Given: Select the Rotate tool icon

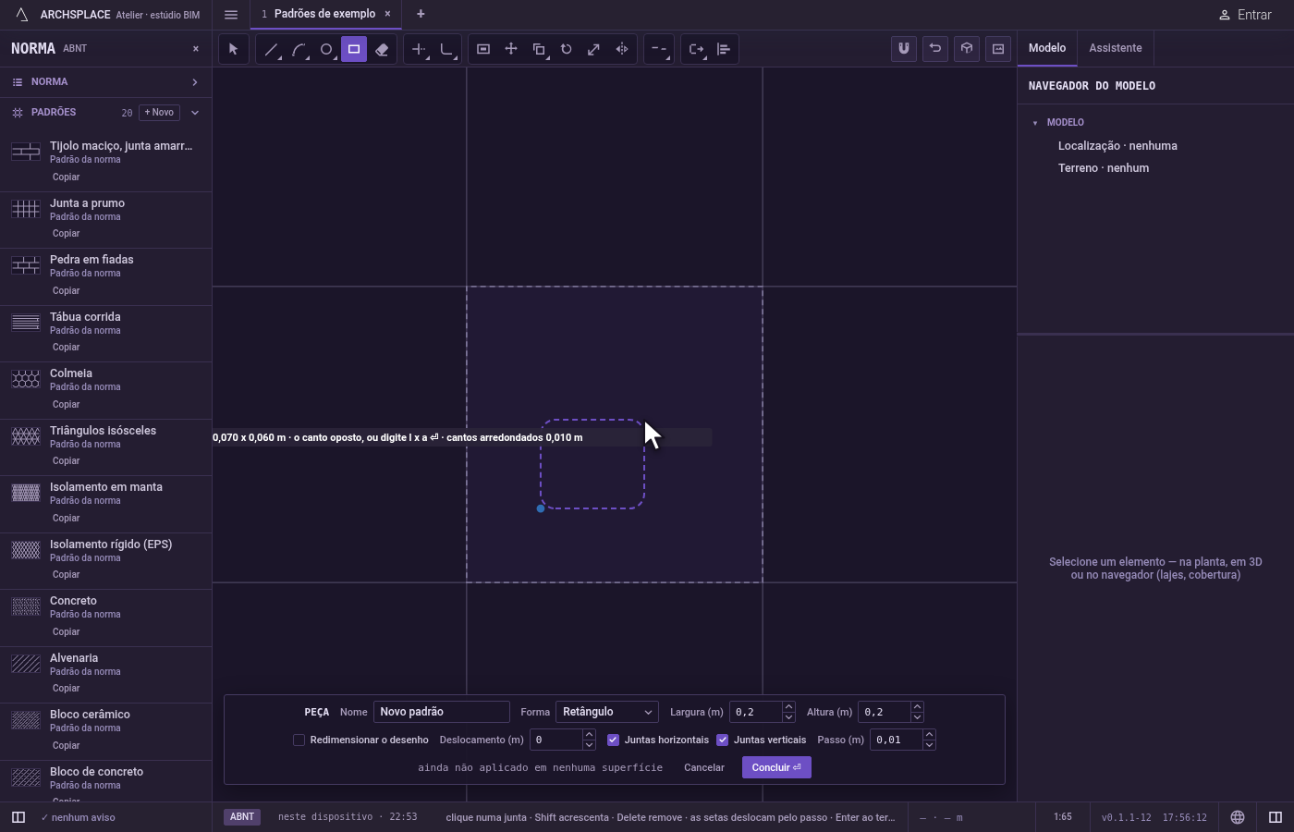Looking at the screenshot, I should click(567, 49).
